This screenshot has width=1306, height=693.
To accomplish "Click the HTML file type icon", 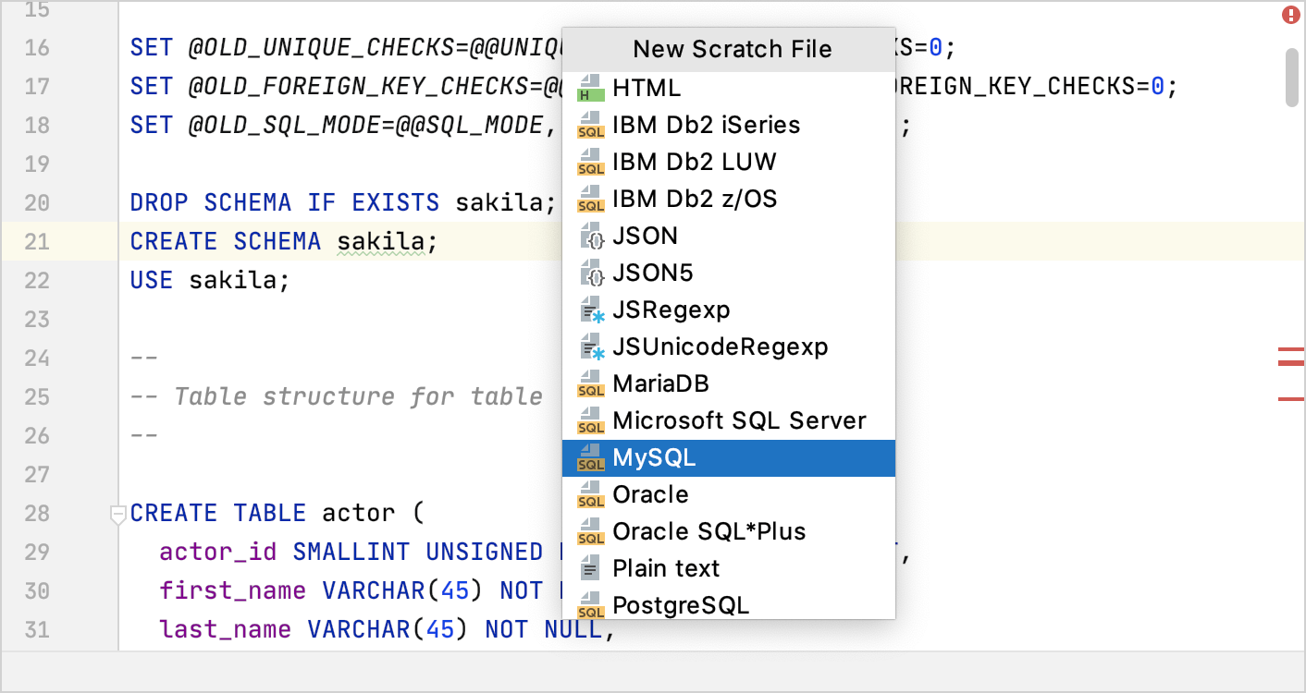I will (x=590, y=89).
